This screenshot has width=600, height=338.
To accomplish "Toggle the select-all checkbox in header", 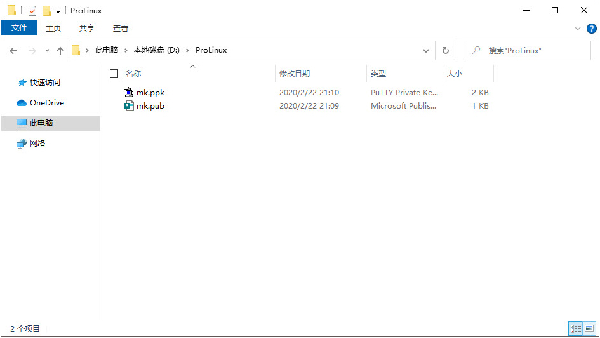I will coord(114,74).
